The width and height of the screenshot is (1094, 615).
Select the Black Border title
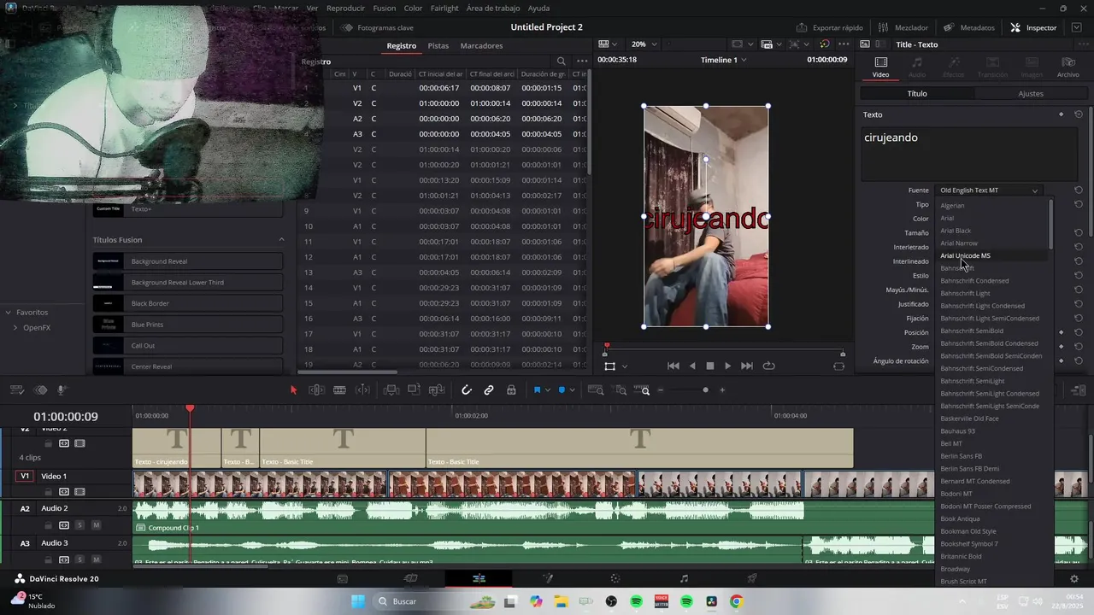[188, 303]
